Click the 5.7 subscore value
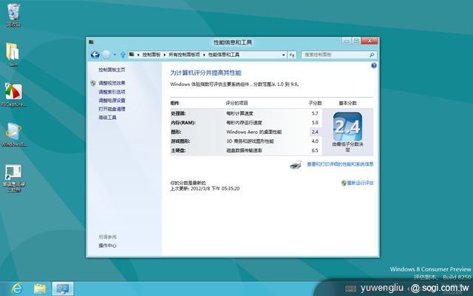 pos(315,113)
